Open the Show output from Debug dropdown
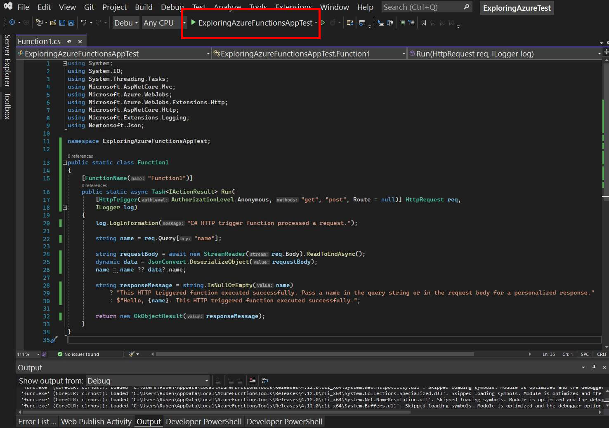Image resolution: width=609 pixels, height=428 pixels. (x=148, y=381)
